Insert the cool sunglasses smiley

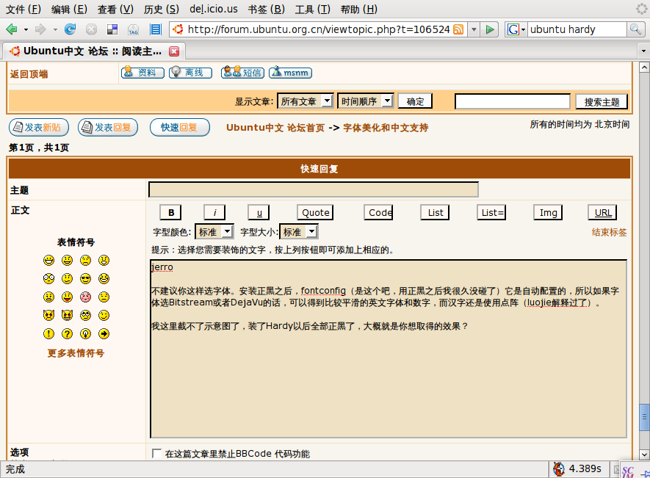(85, 278)
